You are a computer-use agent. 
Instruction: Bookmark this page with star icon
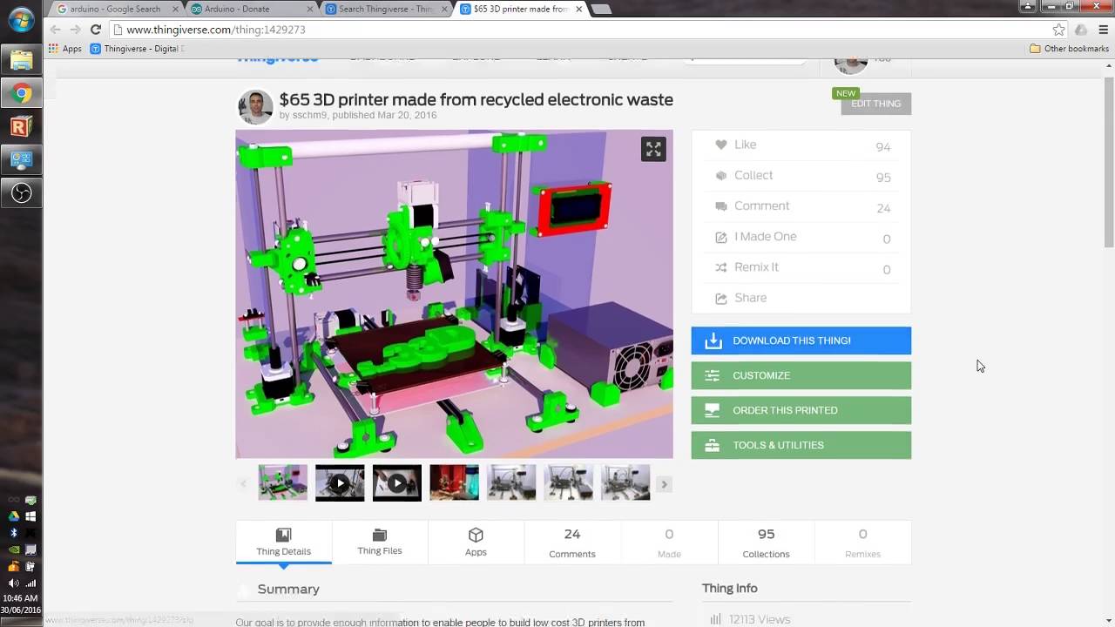[x=1058, y=30]
